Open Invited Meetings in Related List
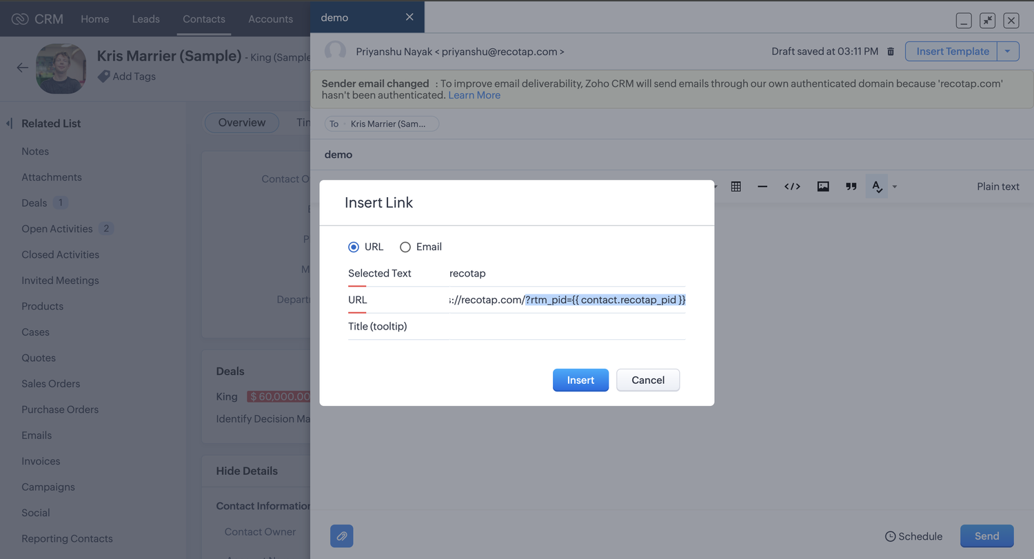1034x559 pixels. point(60,281)
